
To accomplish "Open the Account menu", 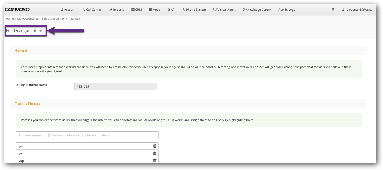I will pos(68,10).
